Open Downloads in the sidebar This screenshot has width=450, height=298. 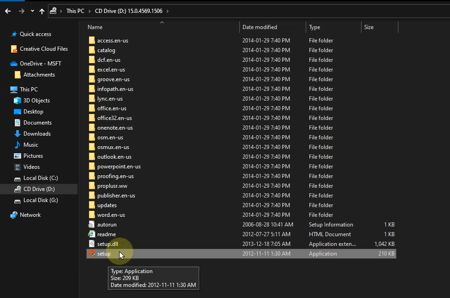point(37,134)
